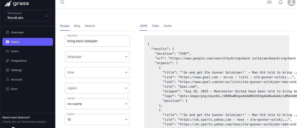Click the "position": 1 line
Screen dimensions: 297x128
tap(175, 101)
